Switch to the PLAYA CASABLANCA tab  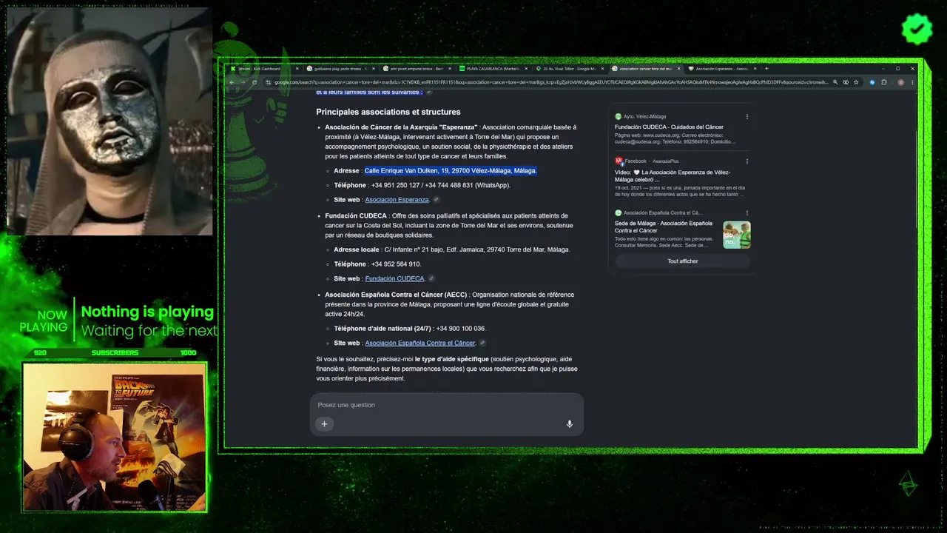(x=493, y=69)
